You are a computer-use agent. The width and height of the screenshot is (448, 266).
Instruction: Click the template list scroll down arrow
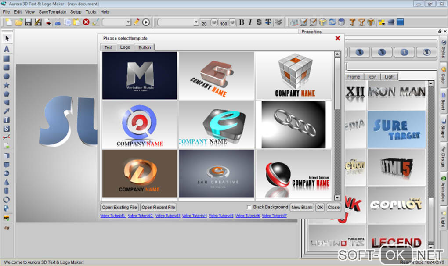click(337, 198)
